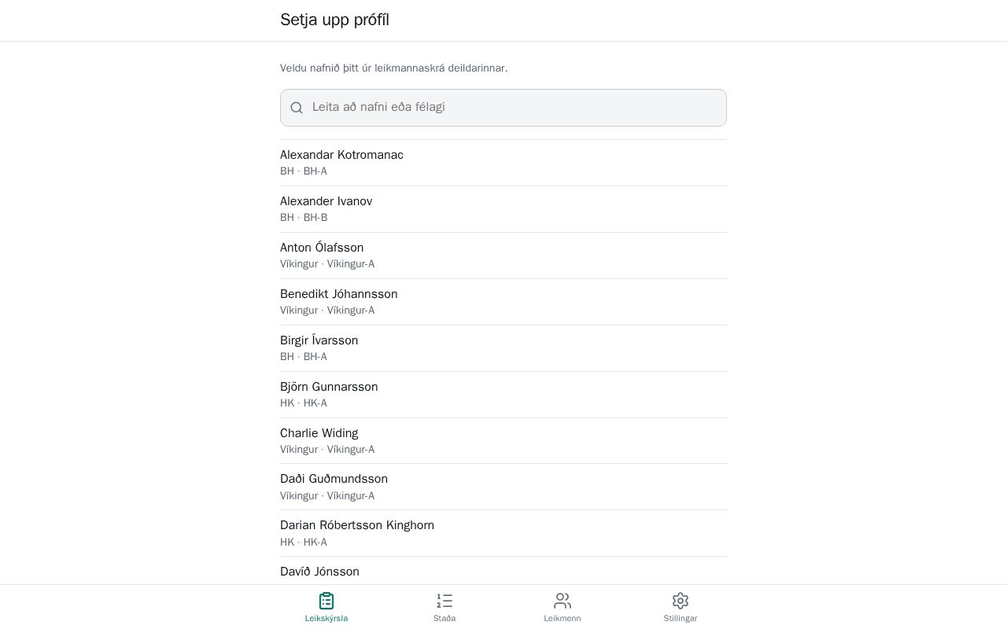Image resolution: width=1007 pixels, height=629 pixels.
Task: Choose Alexander Ivanov of BH-B
Action: 503,209
